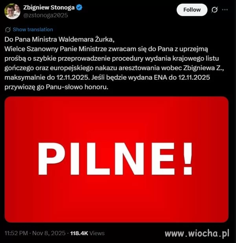Open the @zstonoga2025 handle

46,15
